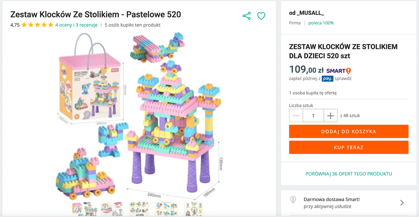Viewport: 419px width, 217px height.
Task: Click the star rating icons
Action: click(x=37, y=25)
